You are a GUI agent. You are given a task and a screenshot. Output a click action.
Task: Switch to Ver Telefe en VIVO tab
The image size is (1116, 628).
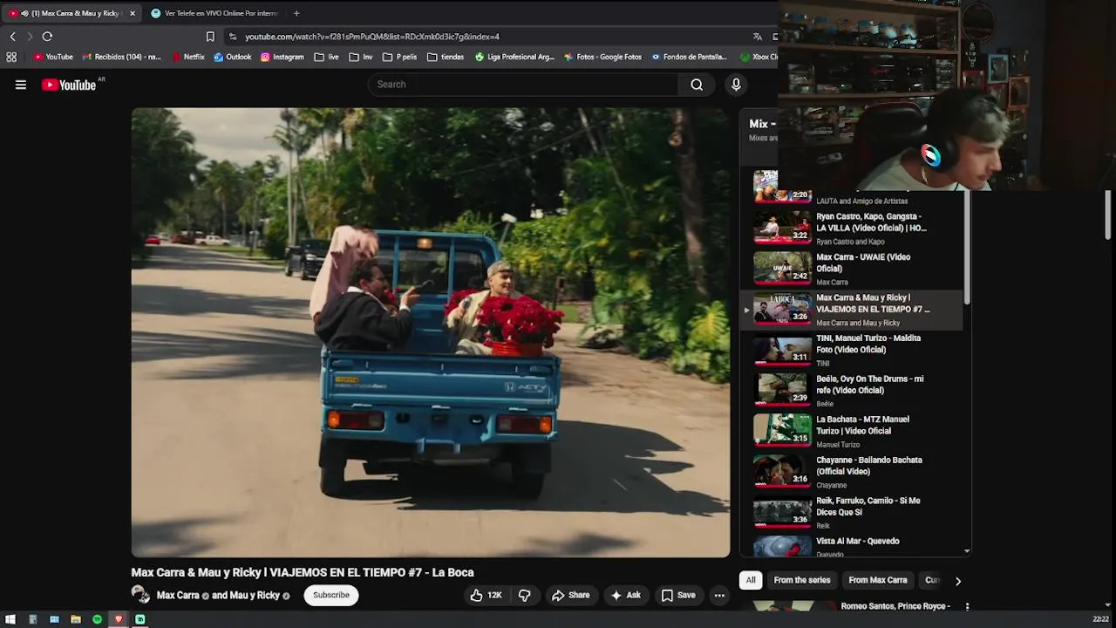[x=214, y=13]
